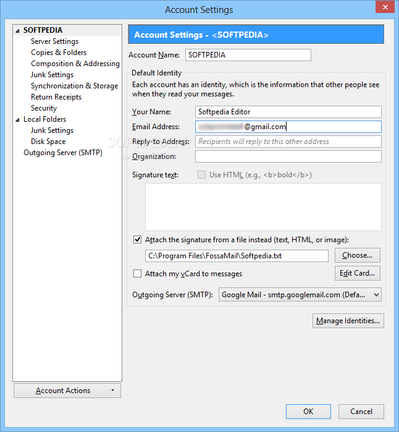Click the Organization field

[288, 156]
